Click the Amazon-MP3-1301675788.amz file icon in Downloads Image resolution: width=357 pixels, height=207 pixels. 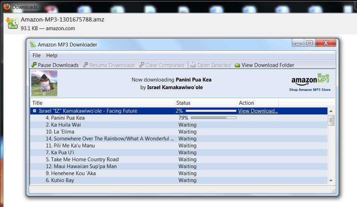12,23
